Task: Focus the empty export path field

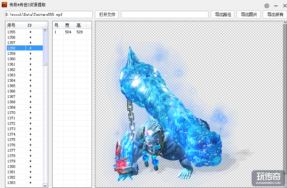Action: 164,14
